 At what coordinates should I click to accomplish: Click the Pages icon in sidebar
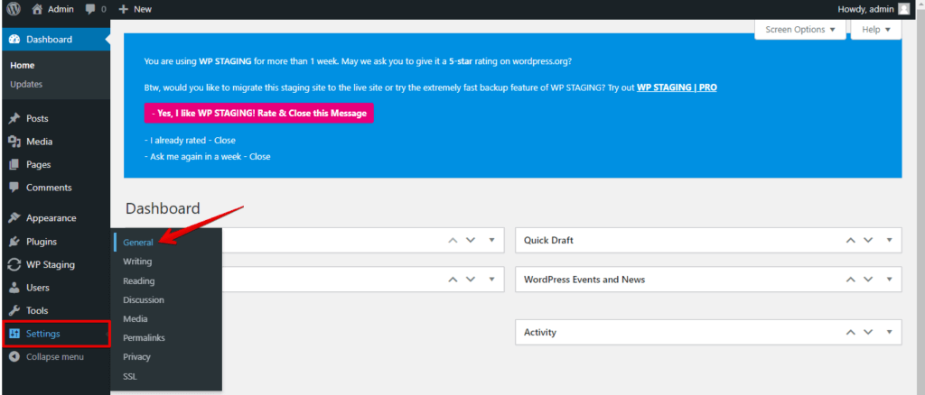point(15,165)
